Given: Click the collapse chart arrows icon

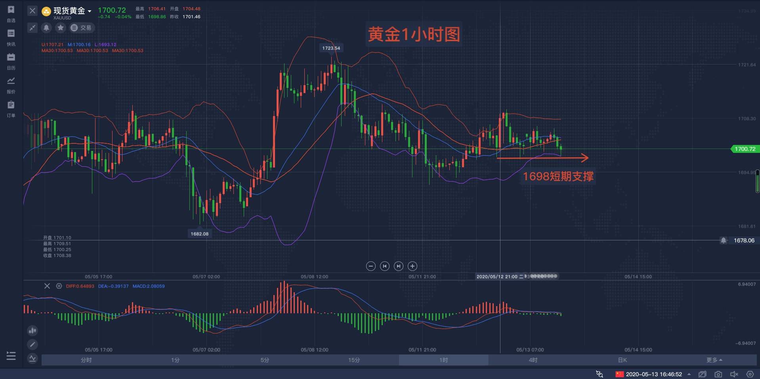Looking at the screenshot, I should 32,28.
